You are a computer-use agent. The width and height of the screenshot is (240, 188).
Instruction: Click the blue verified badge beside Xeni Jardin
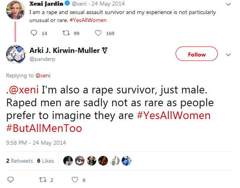tap(67, 3)
